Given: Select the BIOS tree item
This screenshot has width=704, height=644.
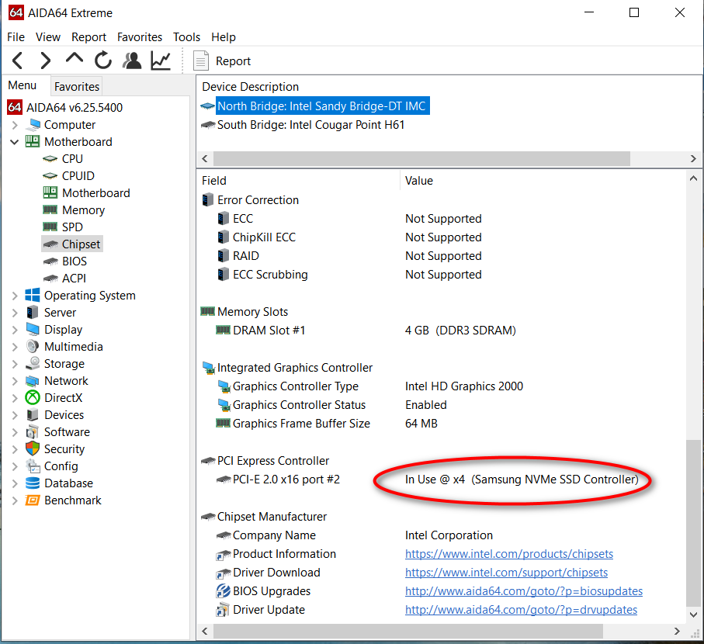Looking at the screenshot, I should [75, 261].
